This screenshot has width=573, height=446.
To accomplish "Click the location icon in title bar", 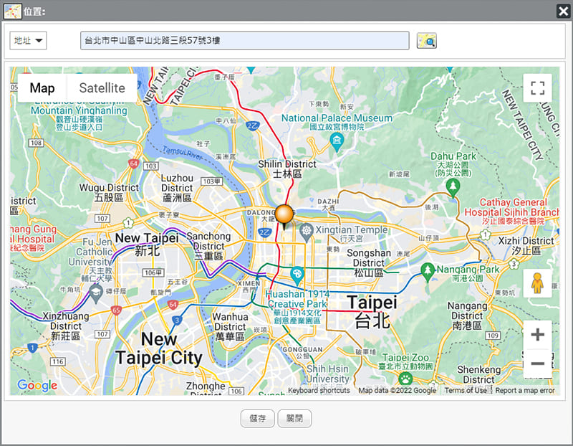I will [x=12, y=11].
